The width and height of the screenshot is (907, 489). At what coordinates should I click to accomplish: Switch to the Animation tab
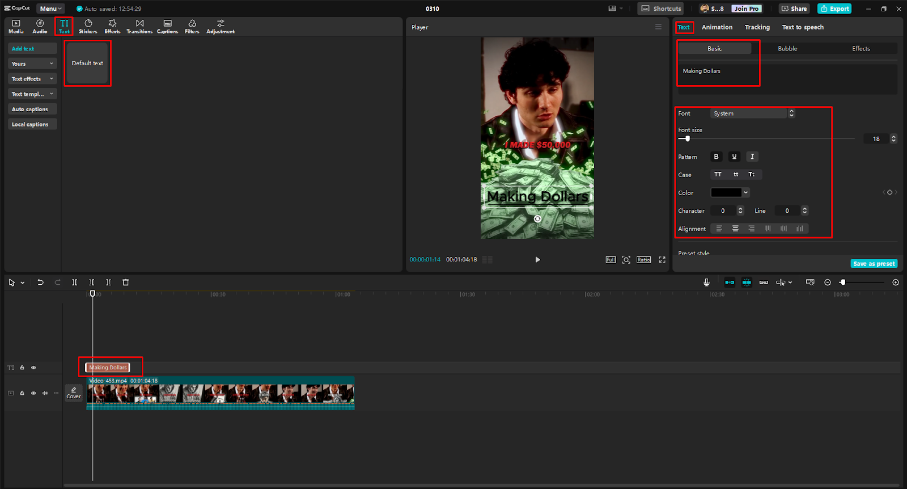[717, 27]
